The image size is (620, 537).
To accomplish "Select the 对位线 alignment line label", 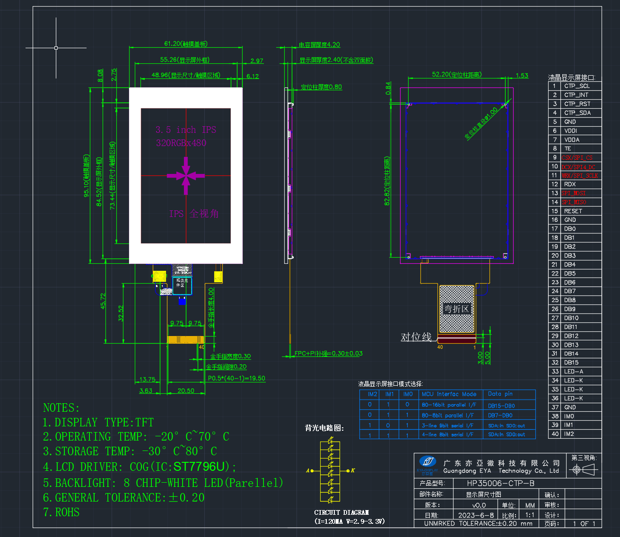I will tap(416, 337).
